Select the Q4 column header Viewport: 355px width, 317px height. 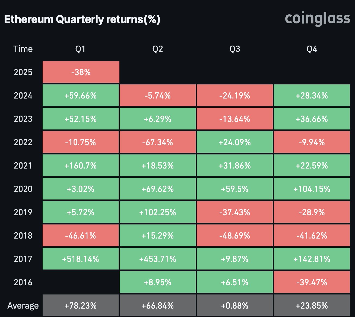(312, 49)
